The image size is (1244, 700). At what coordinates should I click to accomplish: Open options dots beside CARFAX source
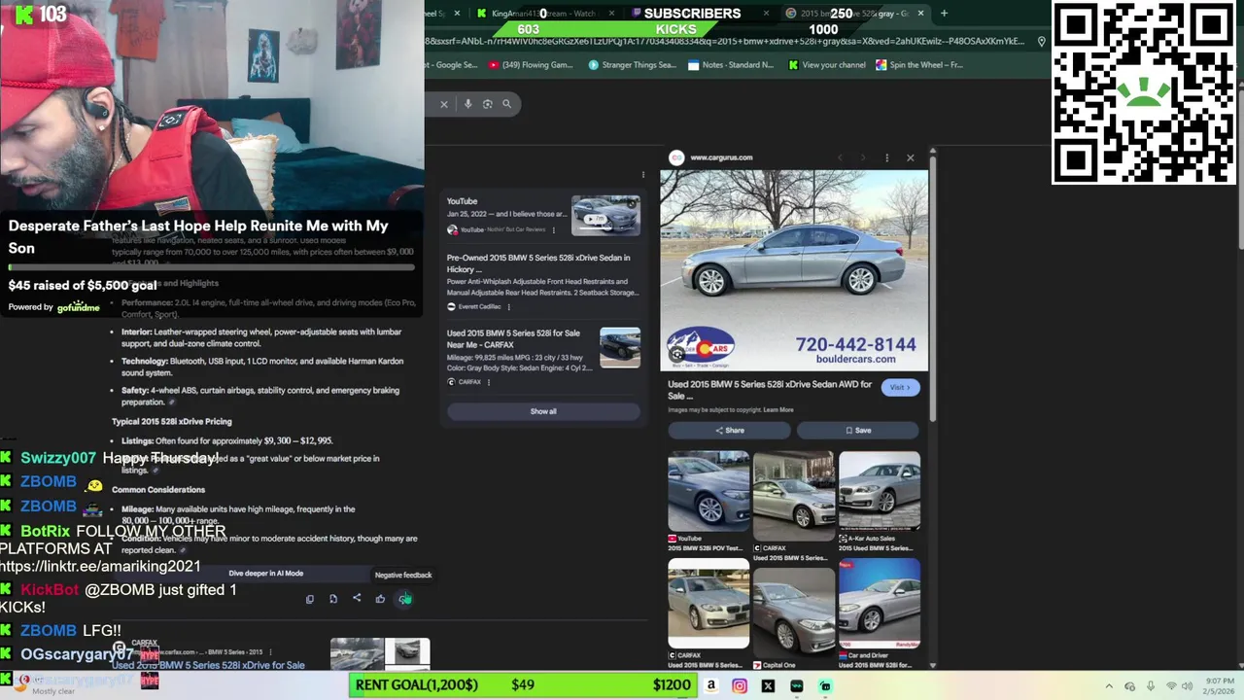pyautogui.click(x=488, y=382)
